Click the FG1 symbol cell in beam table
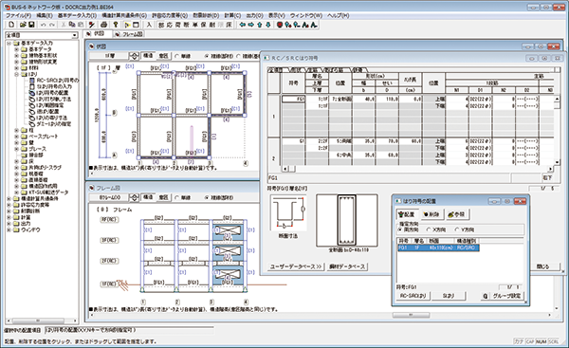Viewport: 569px width, 348px height. point(294,99)
